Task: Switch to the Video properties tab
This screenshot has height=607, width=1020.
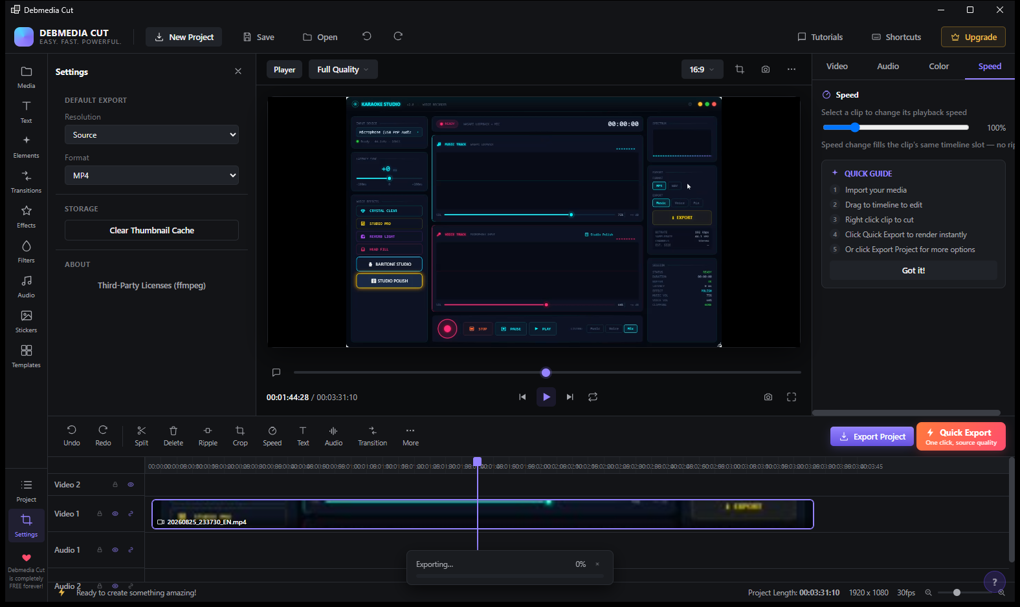Action: click(x=837, y=66)
